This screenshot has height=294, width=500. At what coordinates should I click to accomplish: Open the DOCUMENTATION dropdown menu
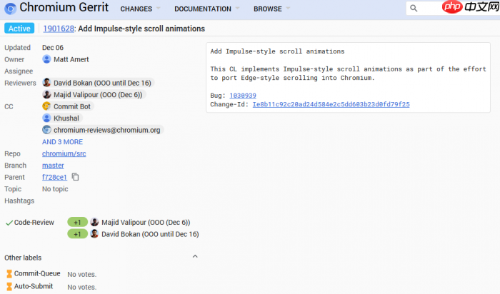click(207, 9)
